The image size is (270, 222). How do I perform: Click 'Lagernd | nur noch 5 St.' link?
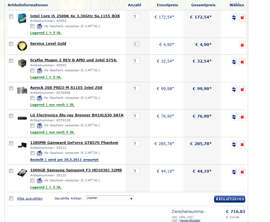click(x=52, y=132)
